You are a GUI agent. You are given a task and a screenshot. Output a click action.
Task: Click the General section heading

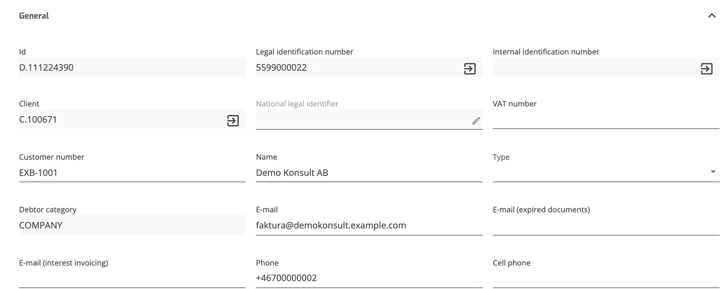tap(34, 16)
